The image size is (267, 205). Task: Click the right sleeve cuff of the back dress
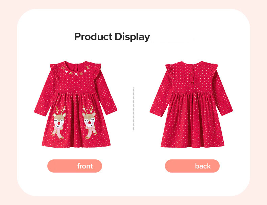[227, 112]
